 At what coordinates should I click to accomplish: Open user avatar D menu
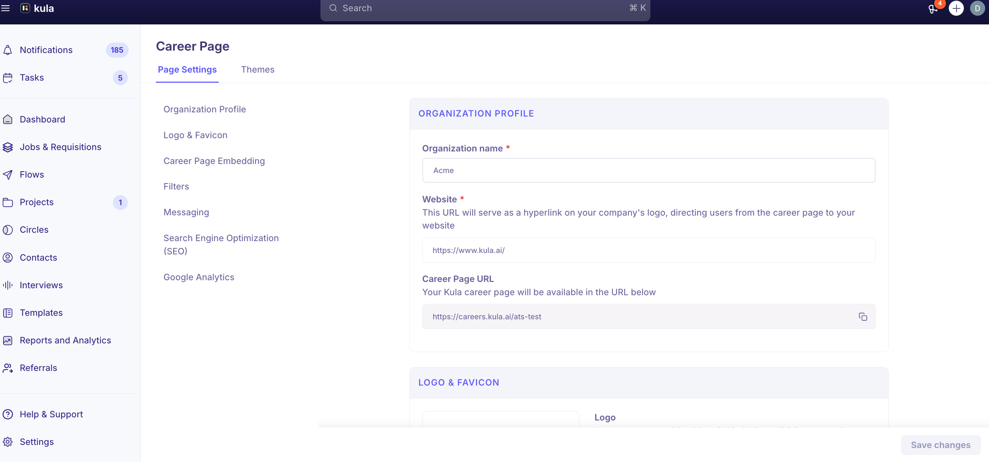tap(977, 8)
